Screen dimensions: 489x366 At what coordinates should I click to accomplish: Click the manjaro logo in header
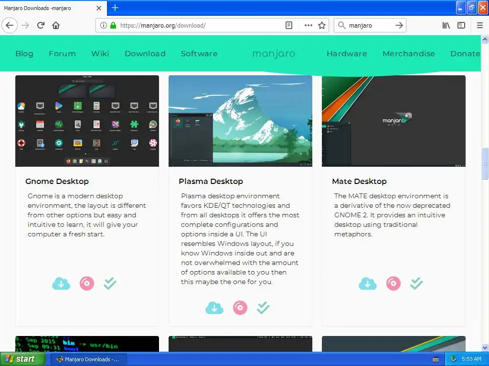(274, 54)
